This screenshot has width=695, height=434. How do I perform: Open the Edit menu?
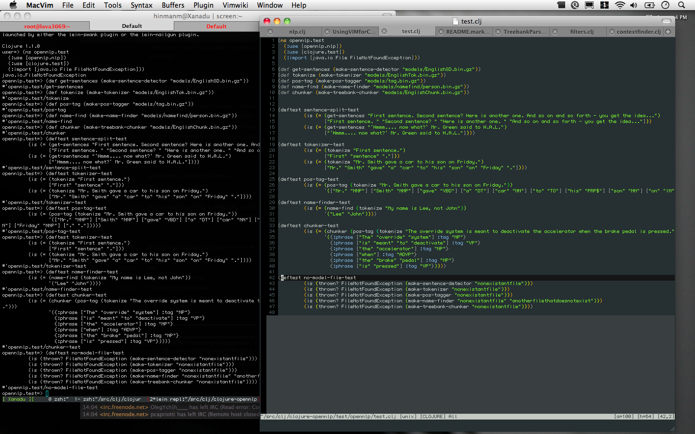click(x=88, y=5)
